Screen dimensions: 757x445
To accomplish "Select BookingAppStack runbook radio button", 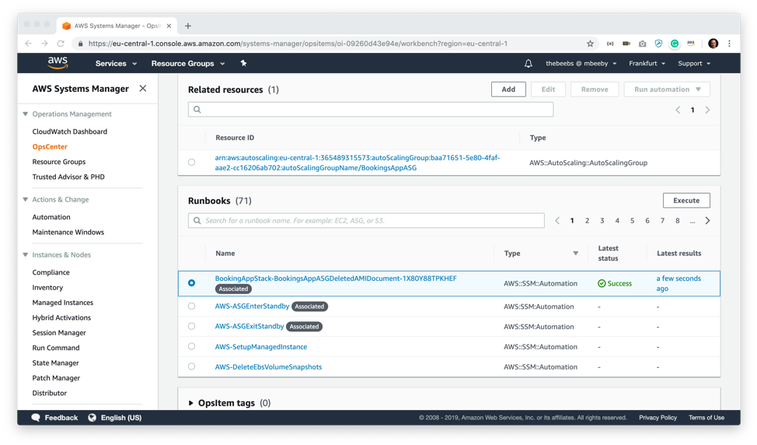I will point(192,283).
